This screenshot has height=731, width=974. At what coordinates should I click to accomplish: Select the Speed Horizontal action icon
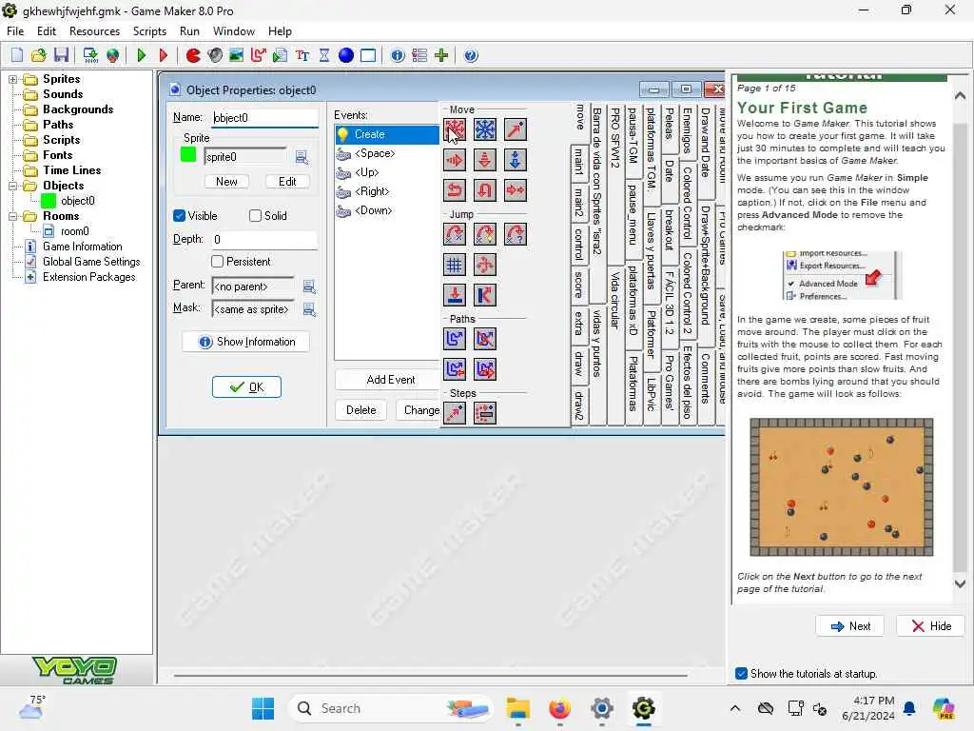tap(455, 160)
